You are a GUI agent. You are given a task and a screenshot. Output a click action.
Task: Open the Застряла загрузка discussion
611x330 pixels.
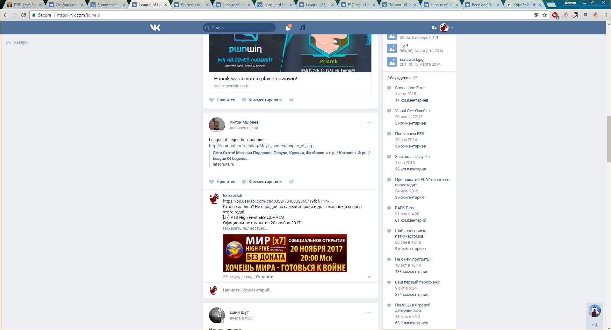point(412,157)
